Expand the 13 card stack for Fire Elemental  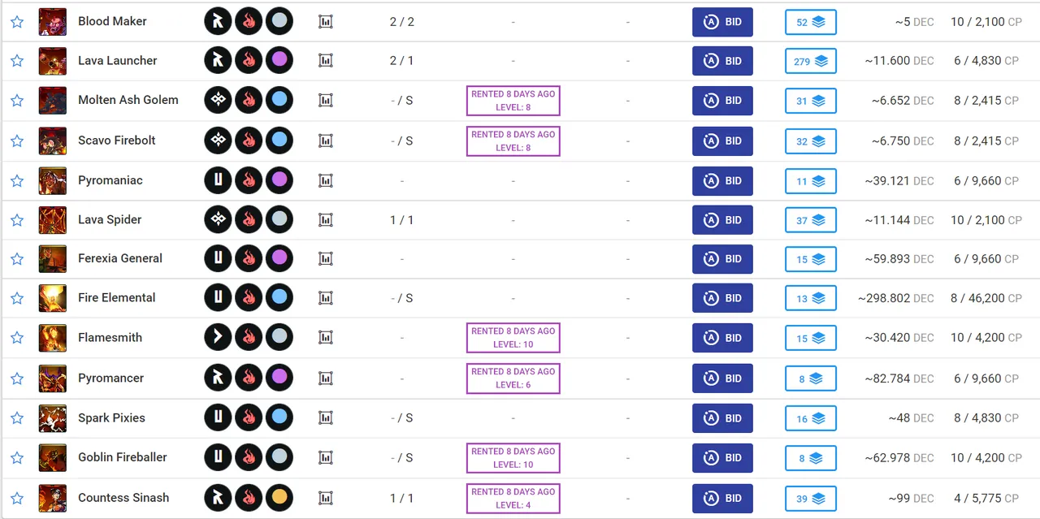point(810,298)
